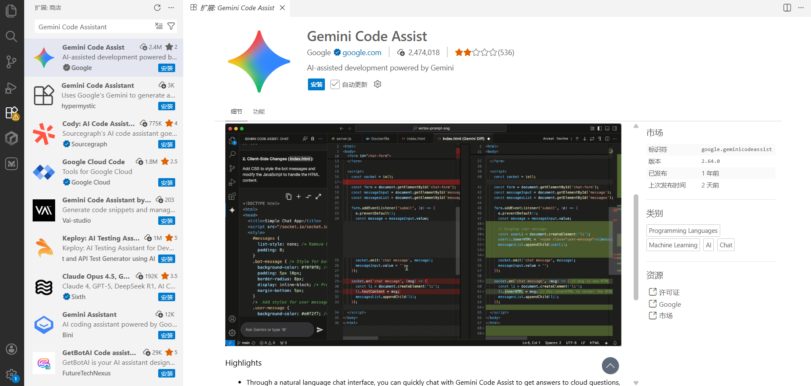Install the Sixth extension
The width and height of the screenshot is (811, 386).
167,297
